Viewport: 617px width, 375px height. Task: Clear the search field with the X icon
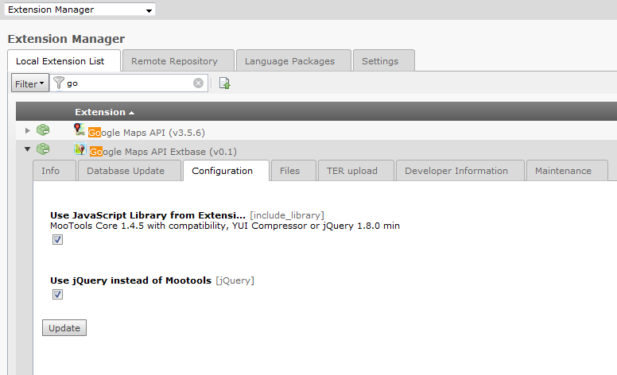[x=198, y=83]
